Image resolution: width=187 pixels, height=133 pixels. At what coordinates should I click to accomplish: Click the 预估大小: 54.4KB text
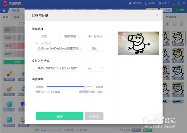pos(48,92)
